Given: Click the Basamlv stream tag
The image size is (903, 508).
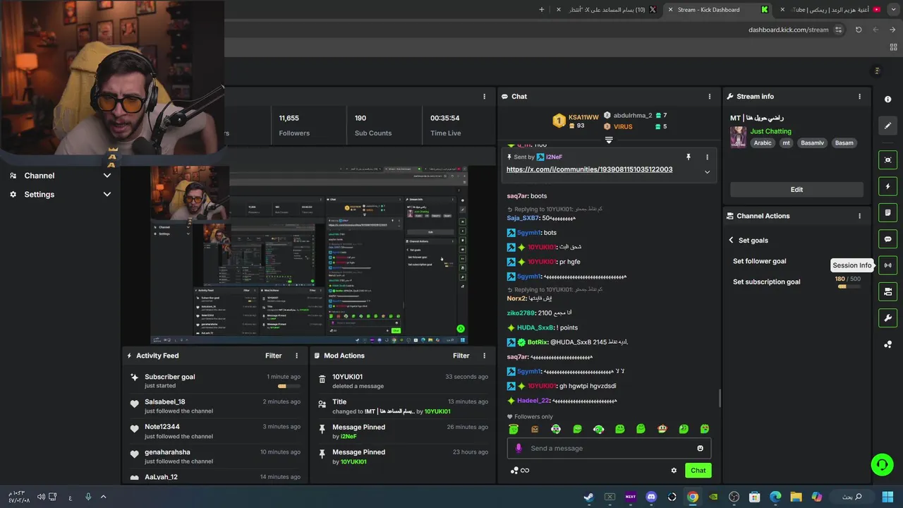Looking at the screenshot, I should pyautogui.click(x=812, y=143).
